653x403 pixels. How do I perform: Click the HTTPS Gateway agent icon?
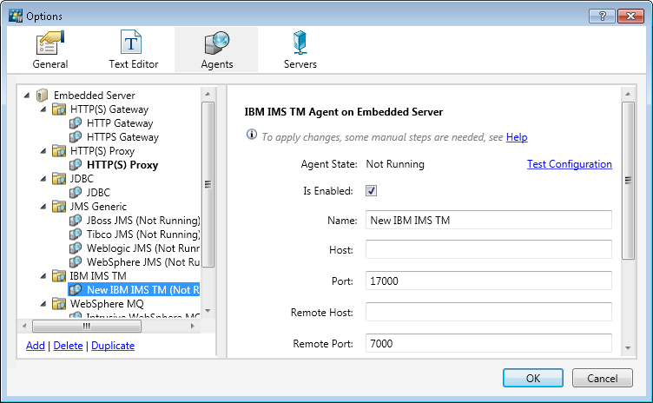coord(76,137)
